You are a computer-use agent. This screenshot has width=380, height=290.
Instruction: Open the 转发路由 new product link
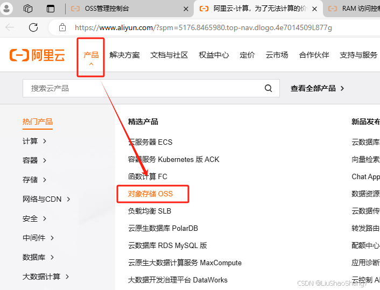tap(365, 228)
